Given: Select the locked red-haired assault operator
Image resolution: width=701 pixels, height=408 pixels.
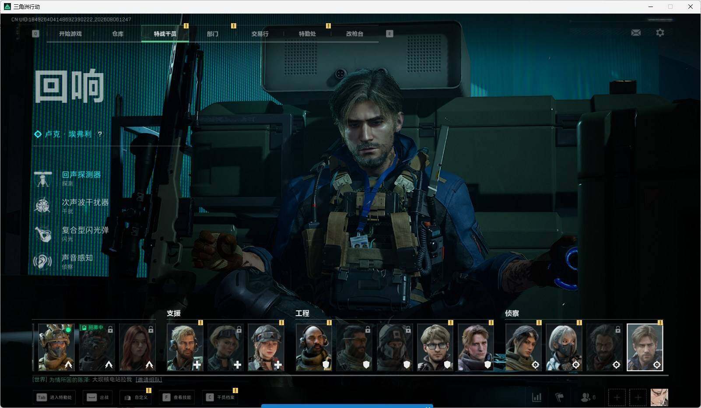Looking at the screenshot, I should (137, 347).
